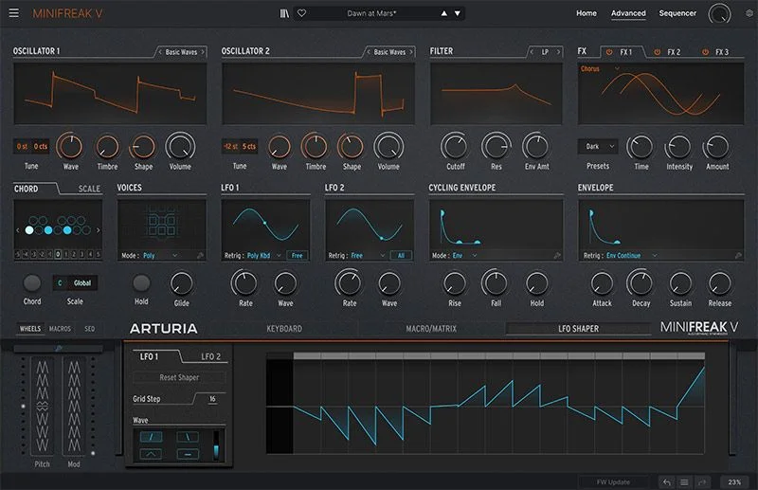Go to previous preset with up arrow
758x490 pixels.
[443, 13]
